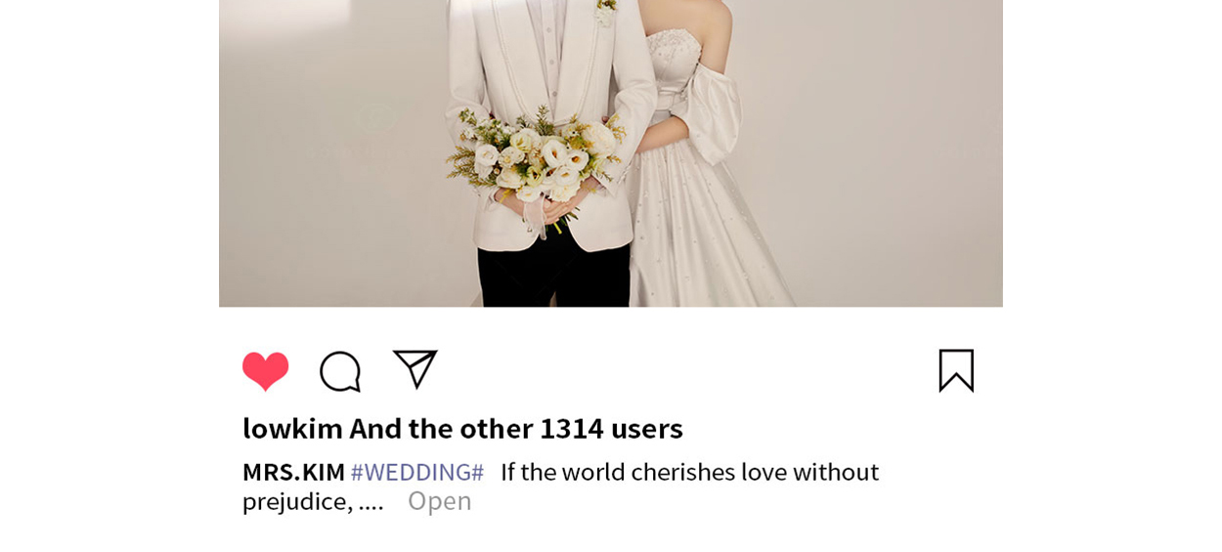Screen dimensions: 1222x552
Task: Expand the caption with Open
Action: coord(439,500)
